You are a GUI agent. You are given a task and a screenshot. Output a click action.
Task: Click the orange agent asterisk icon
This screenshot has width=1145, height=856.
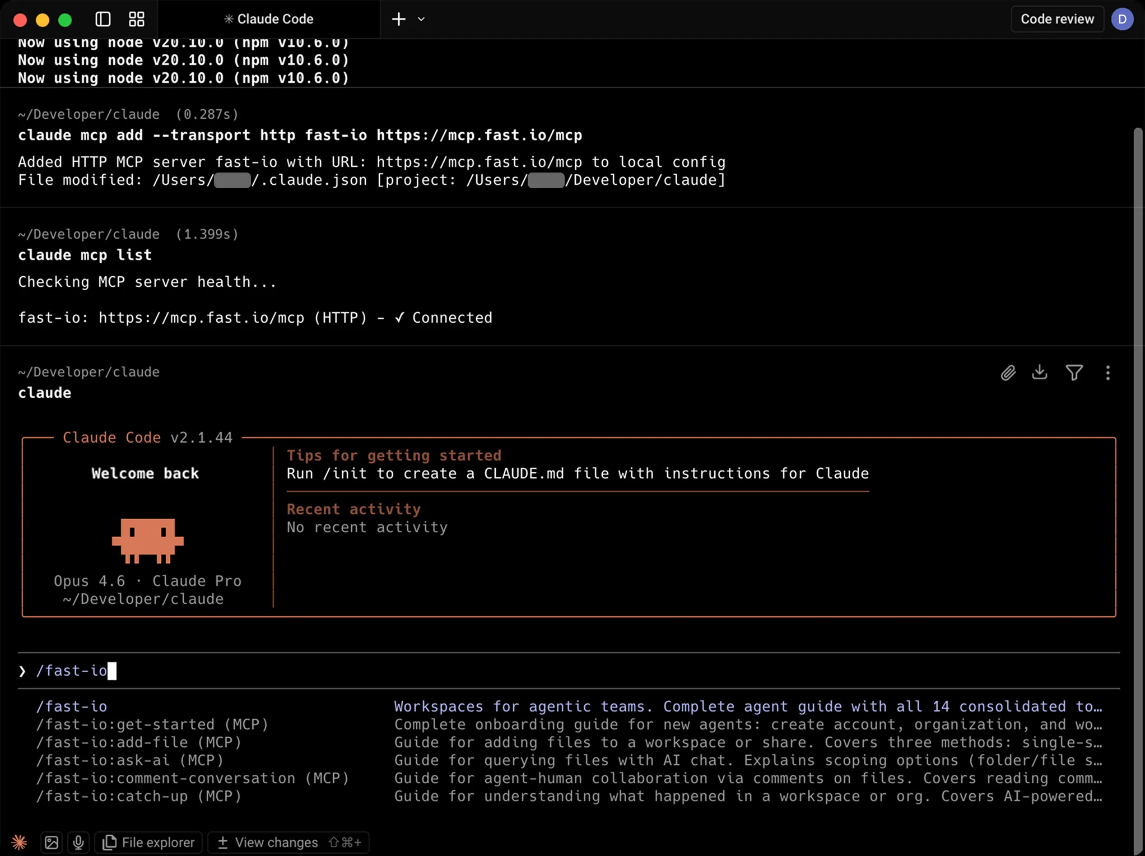pyautogui.click(x=19, y=842)
